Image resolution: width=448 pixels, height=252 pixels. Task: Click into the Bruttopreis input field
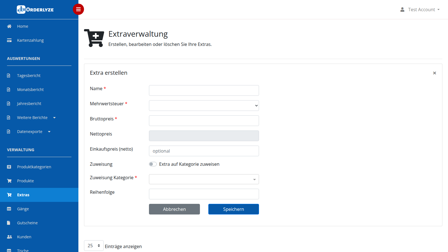pos(204,121)
